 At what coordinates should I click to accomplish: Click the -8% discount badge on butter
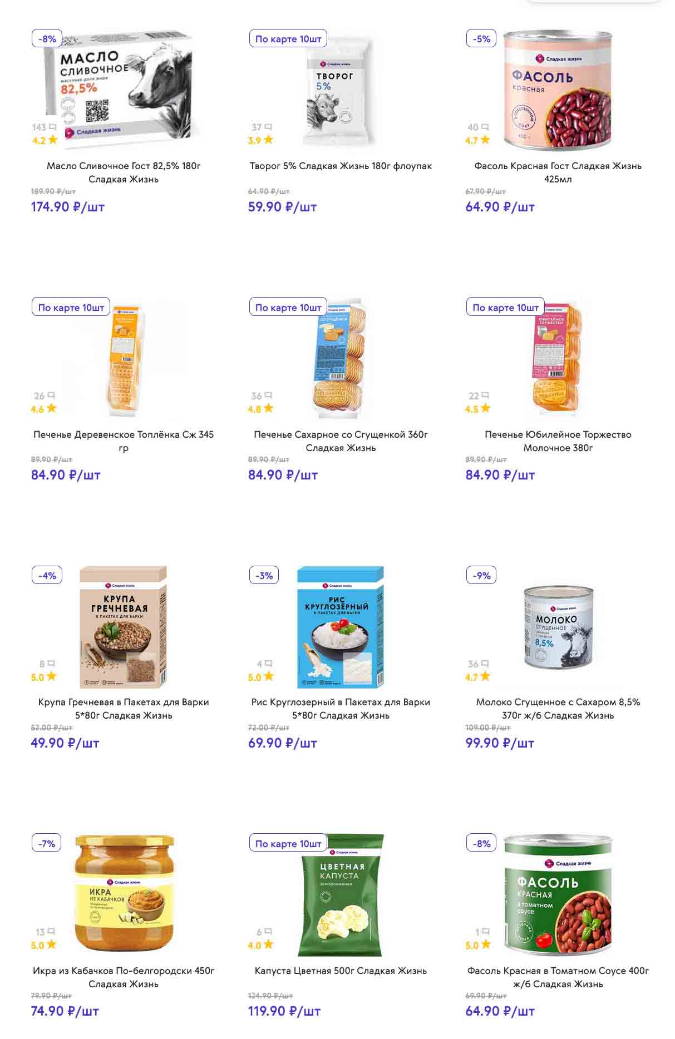pyautogui.click(x=47, y=39)
